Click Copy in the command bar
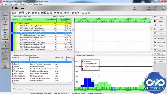The image size is (167, 94). [160, 29]
